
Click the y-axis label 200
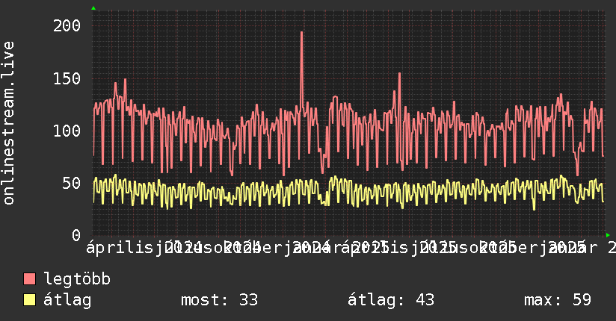pyautogui.click(x=67, y=26)
